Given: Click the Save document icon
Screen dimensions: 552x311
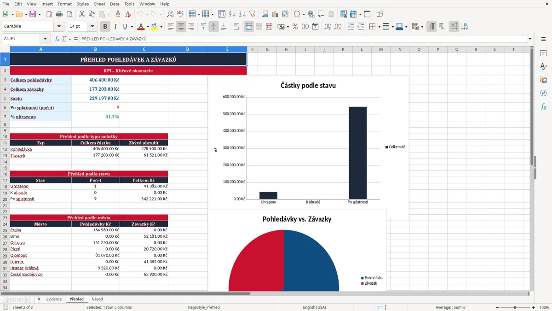Looking at the screenshot, I should (x=33, y=14).
